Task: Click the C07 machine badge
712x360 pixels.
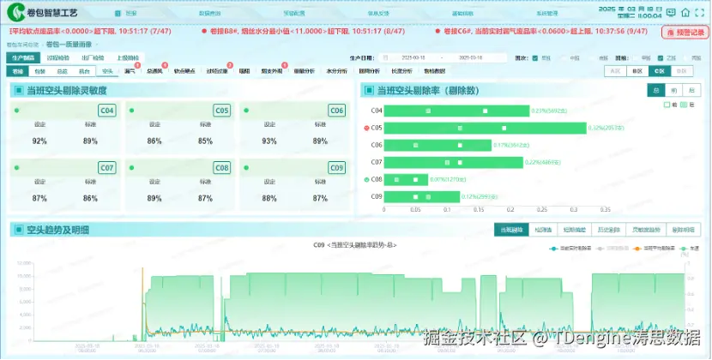Action: (107, 168)
